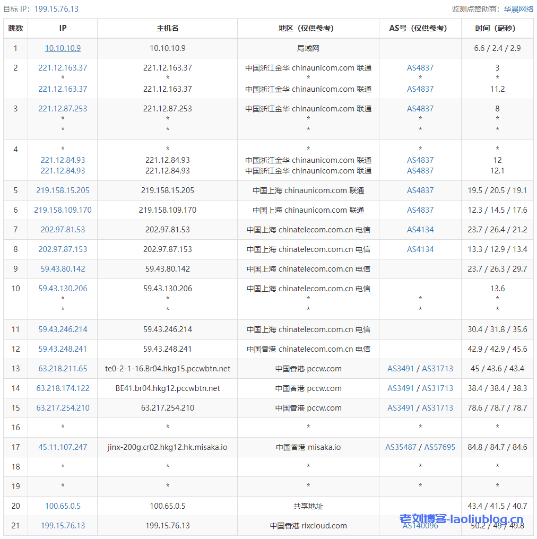Viewport: 537px width, 539px height.
Task: Open the 华晨网络 sponsor link
Action: click(x=518, y=9)
